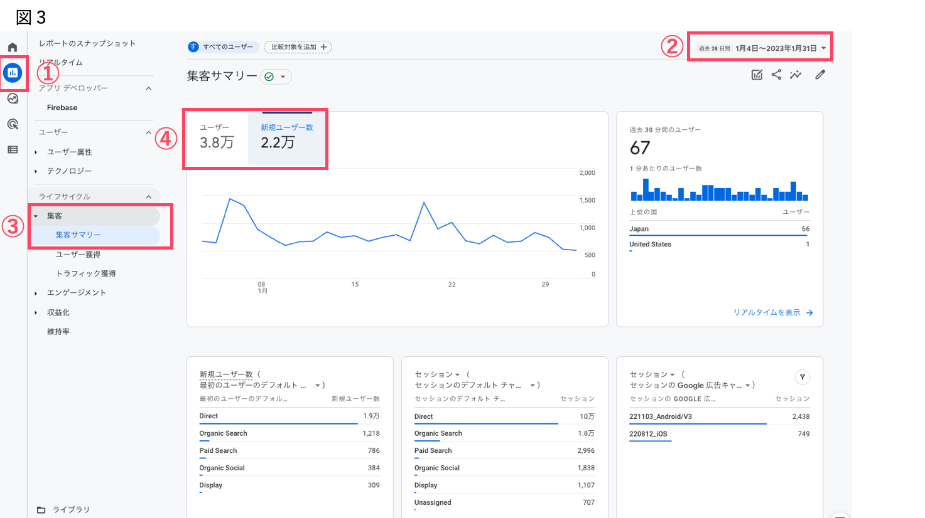Screen dimensions: 925x518
Task: Click the plus icon in 比較対象を追加
Action: [323, 47]
